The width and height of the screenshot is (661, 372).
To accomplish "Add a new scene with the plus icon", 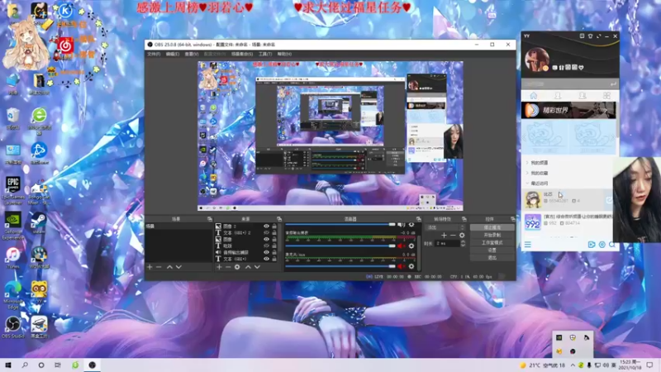I will (150, 267).
